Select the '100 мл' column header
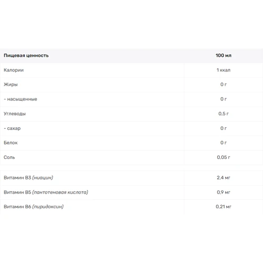The height and width of the screenshot is (263, 263). (224, 55)
